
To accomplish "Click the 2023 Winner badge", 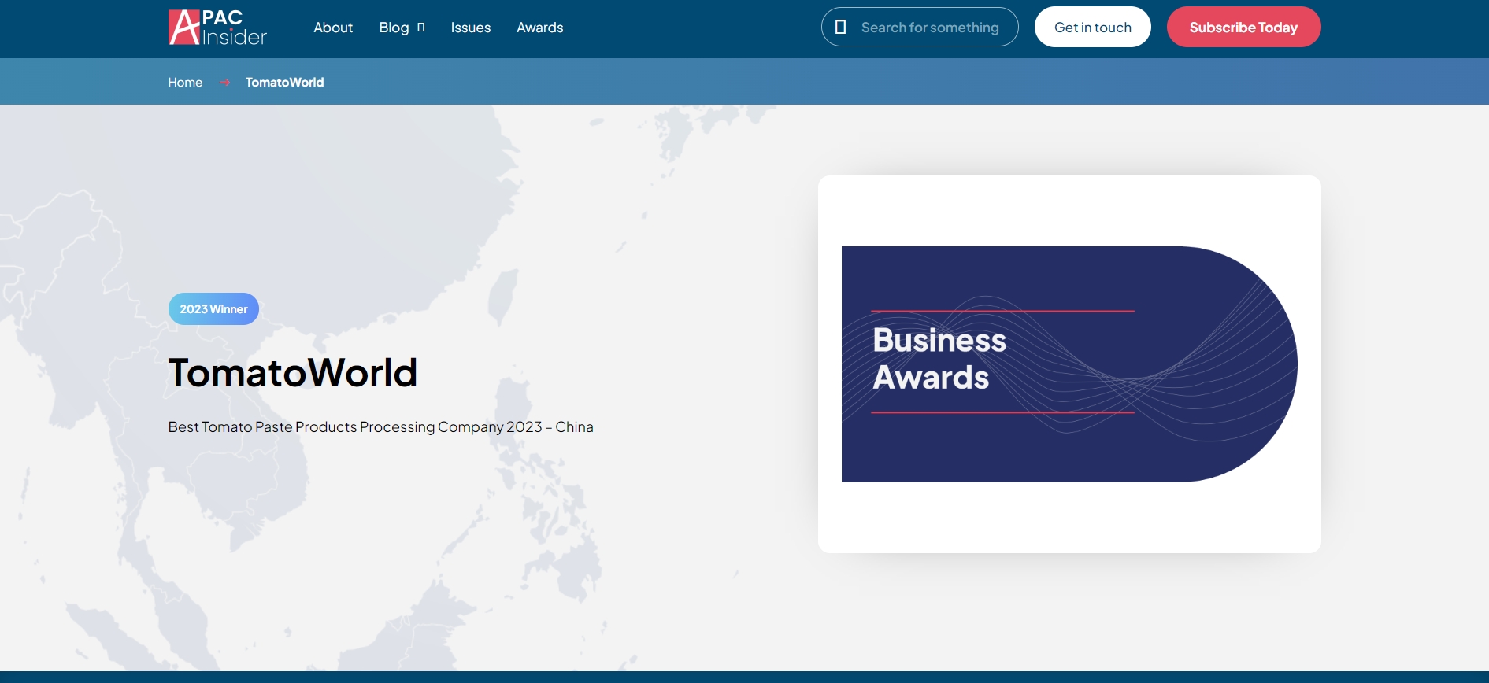I will click(x=213, y=308).
